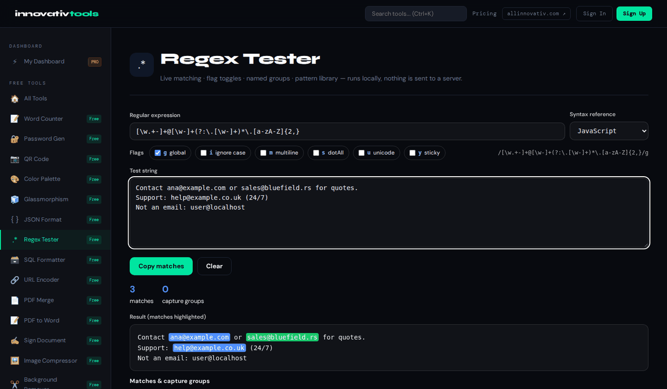Click the Sign Up button
Image resolution: width=667 pixels, height=389 pixels.
coord(634,14)
